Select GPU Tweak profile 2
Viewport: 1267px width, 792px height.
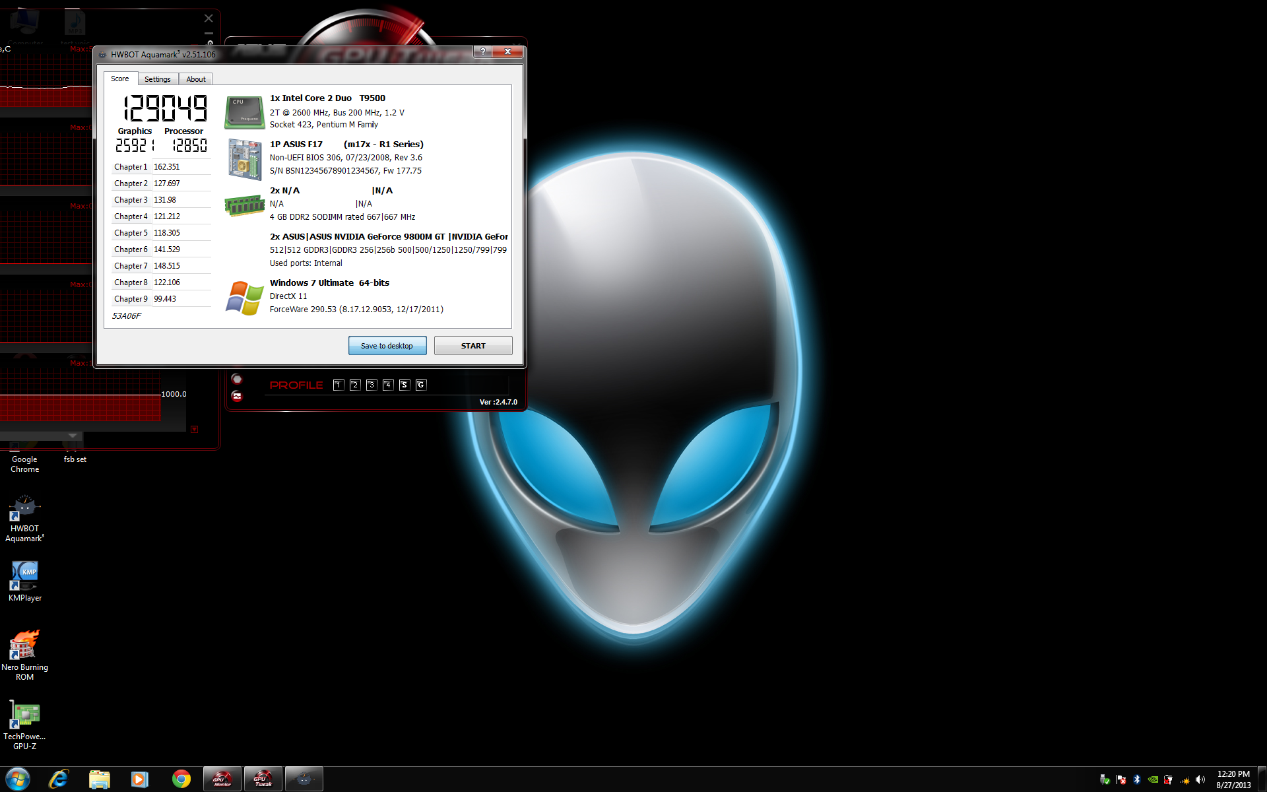pyautogui.click(x=355, y=385)
